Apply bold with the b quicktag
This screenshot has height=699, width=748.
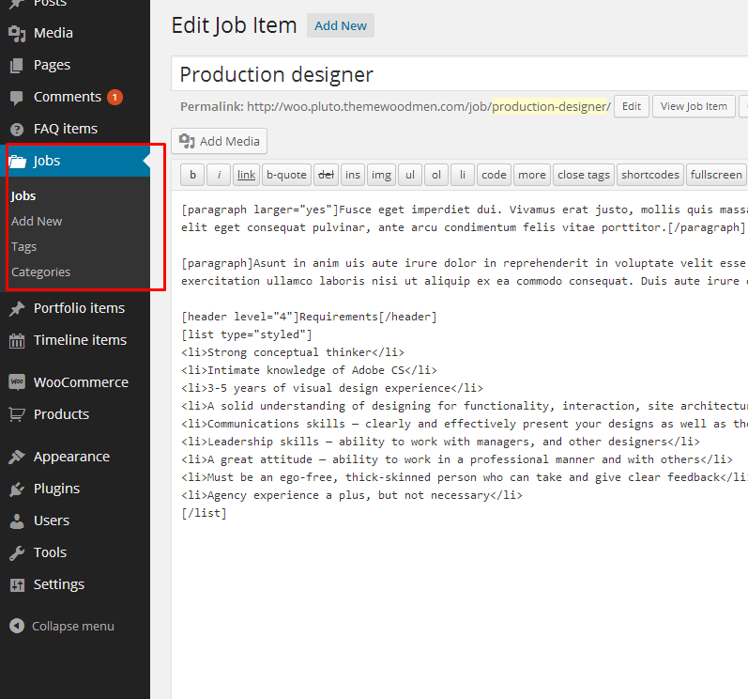(x=192, y=176)
